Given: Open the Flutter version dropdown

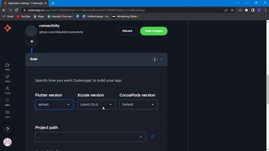Looking at the screenshot, I should [54, 104].
